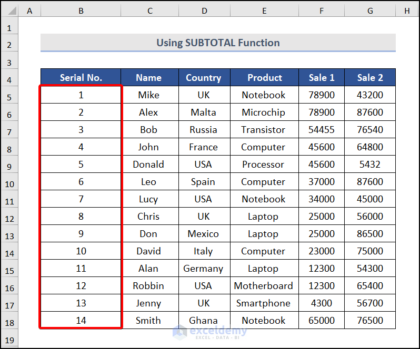This screenshot has height=349, width=420.
Task: Click the Country header cell
Action: 204,77
